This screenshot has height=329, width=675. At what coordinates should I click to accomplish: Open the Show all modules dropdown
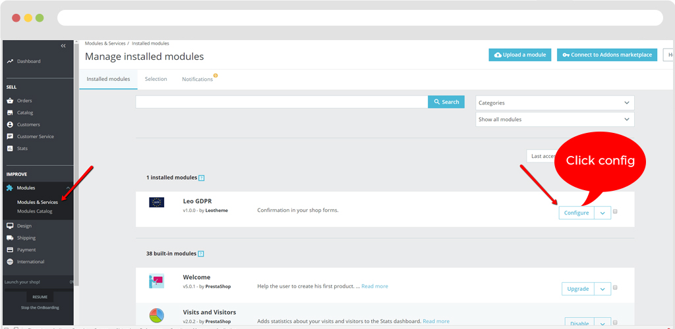point(555,119)
